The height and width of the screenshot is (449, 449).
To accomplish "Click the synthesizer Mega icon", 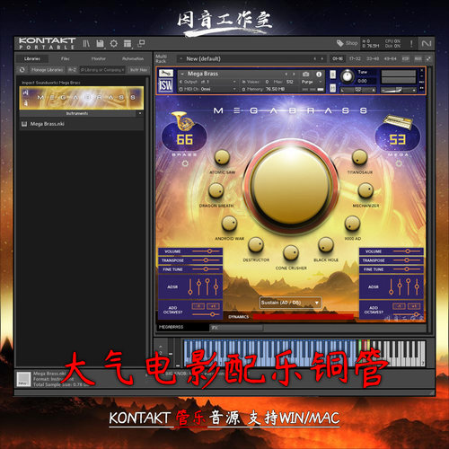I will pyautogui.click(x=398, y=121).
